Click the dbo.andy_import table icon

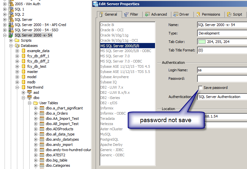pos(42,145)
